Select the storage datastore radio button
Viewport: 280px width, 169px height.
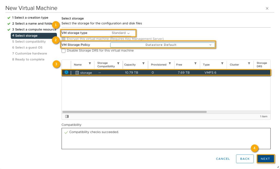66,72
